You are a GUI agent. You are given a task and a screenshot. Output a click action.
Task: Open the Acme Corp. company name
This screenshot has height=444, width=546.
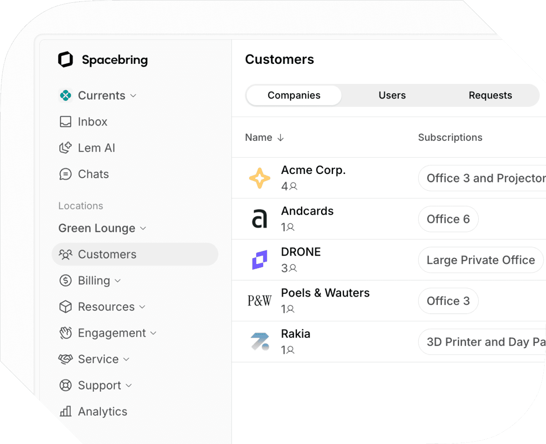[314, 170]
